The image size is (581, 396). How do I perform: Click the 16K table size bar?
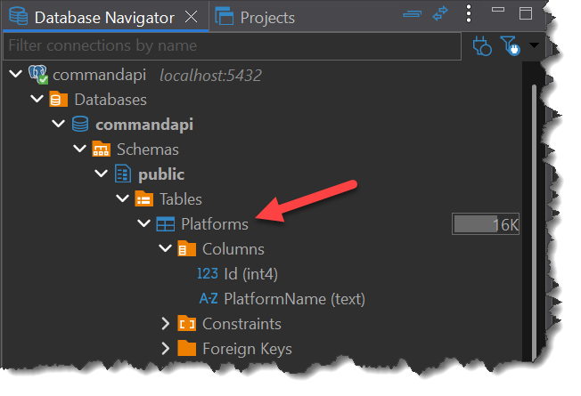(486, 224)
